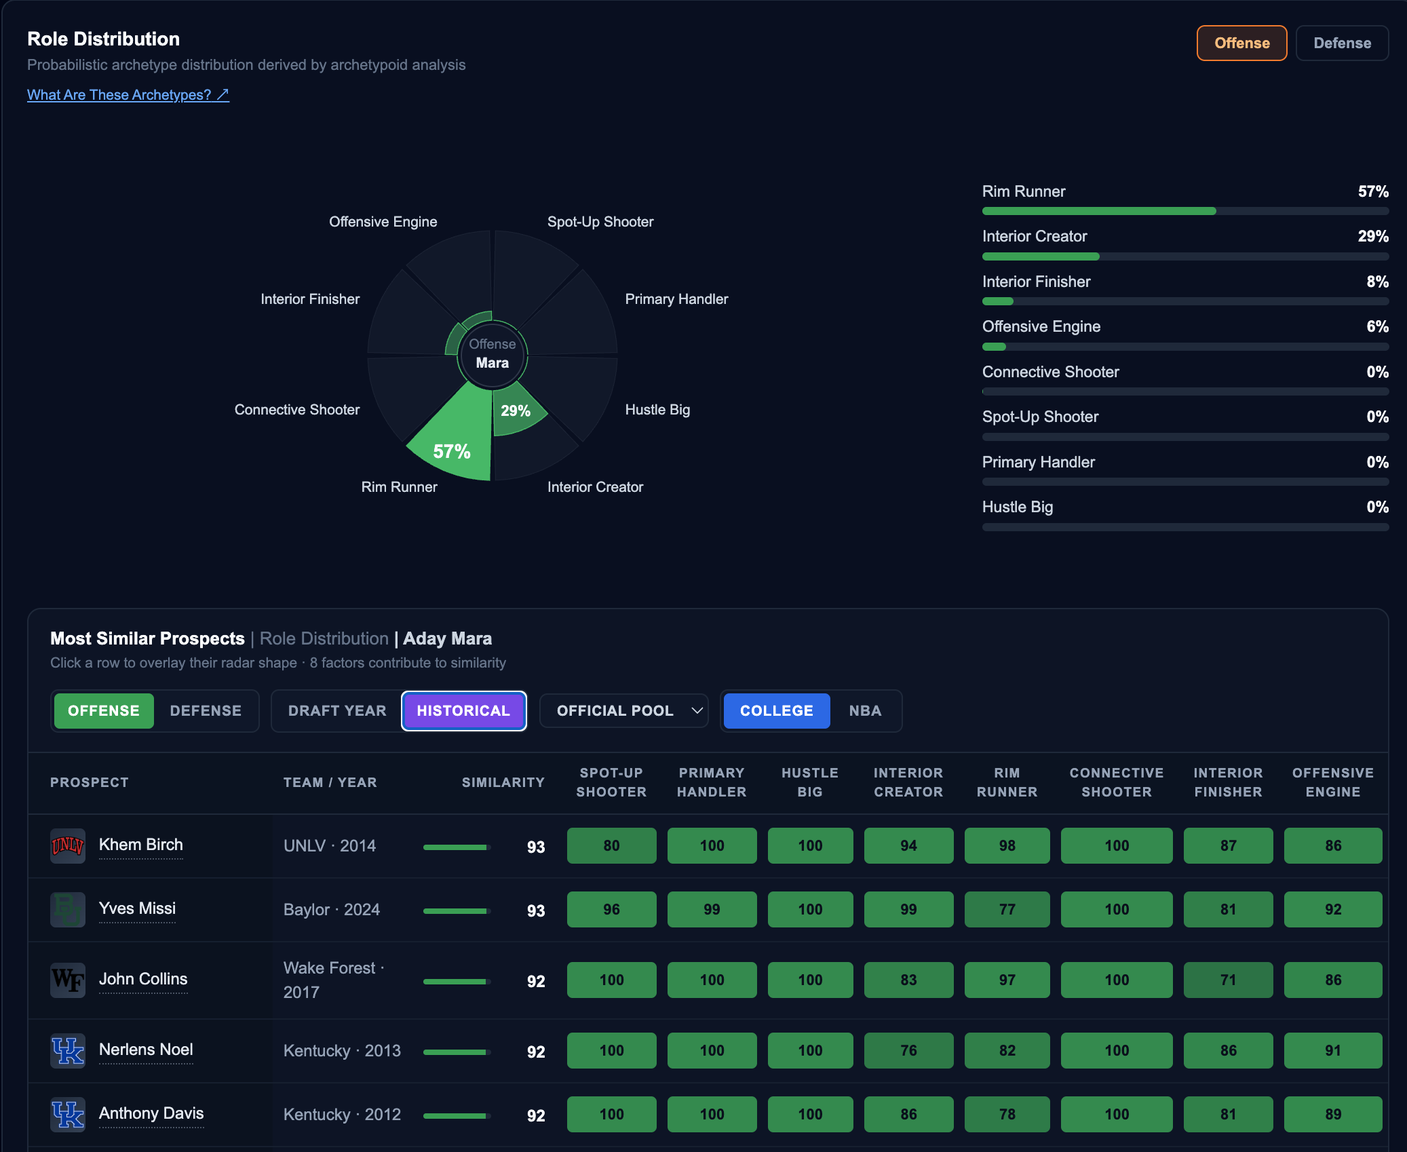Select the HISTORICAL tab

click(463, 710)
